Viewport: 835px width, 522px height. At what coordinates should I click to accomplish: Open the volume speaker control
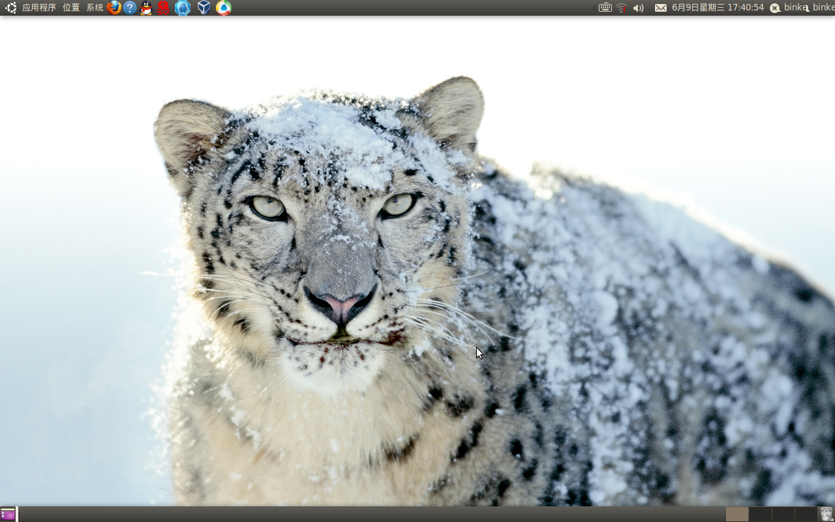pos(639,8)
